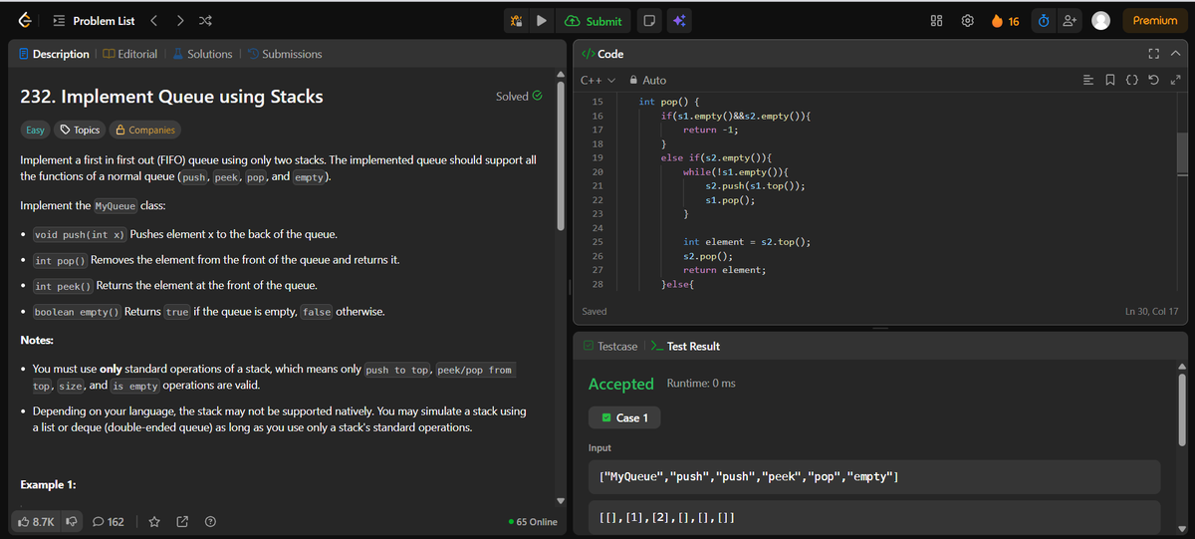The width and height of the screenshot is (1195, 539).
Task: Select Case 1 result
Action: [624, 417]
